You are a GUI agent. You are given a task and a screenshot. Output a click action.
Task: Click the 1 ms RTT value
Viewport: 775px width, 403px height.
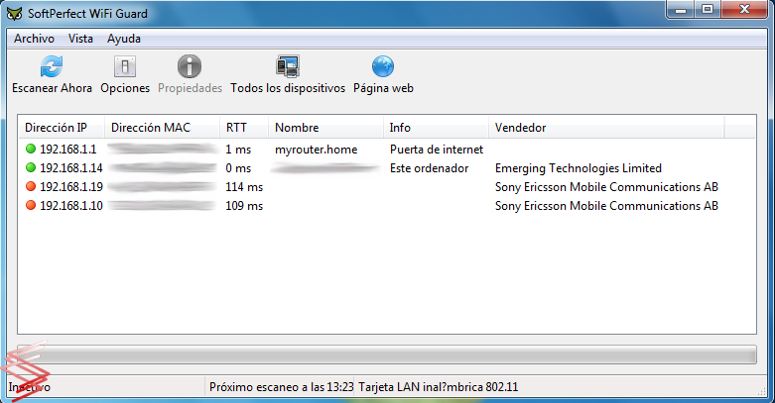click(238, 150)
